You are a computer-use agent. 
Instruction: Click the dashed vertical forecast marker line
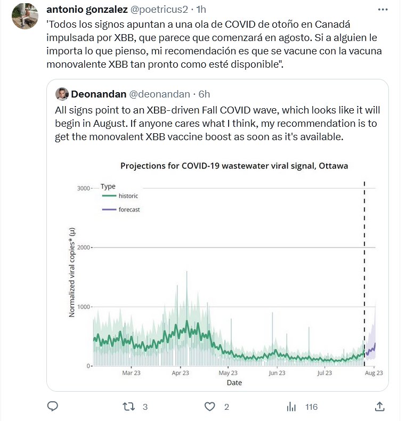tap(364, 266)
